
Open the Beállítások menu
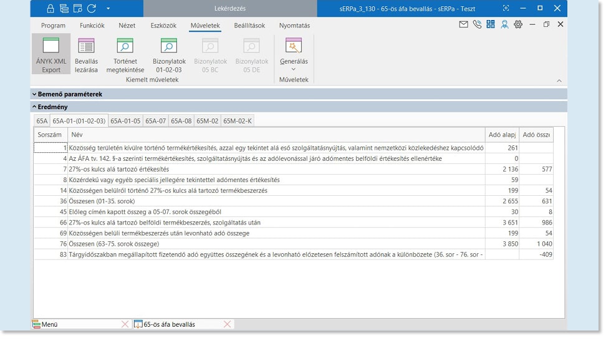(249, 26)
